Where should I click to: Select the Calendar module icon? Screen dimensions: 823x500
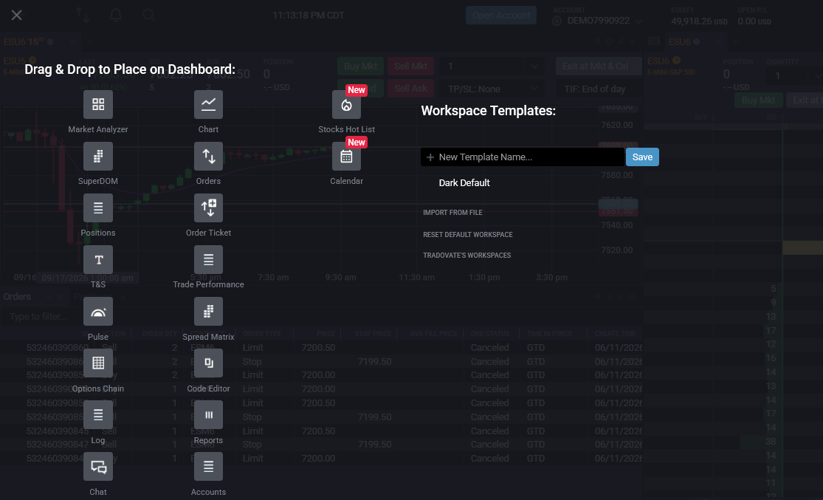coord(346,156)
